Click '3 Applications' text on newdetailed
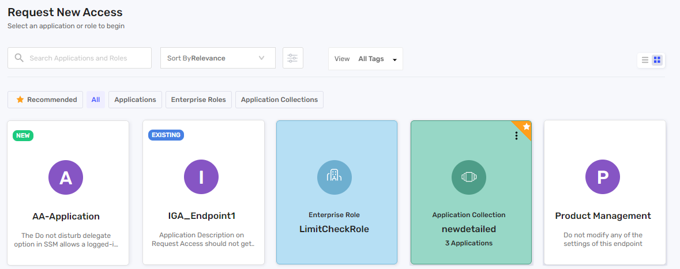Screen dimensions: 680x269 click(469, 243)
